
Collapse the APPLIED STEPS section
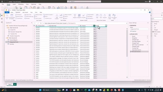[130, 34]
